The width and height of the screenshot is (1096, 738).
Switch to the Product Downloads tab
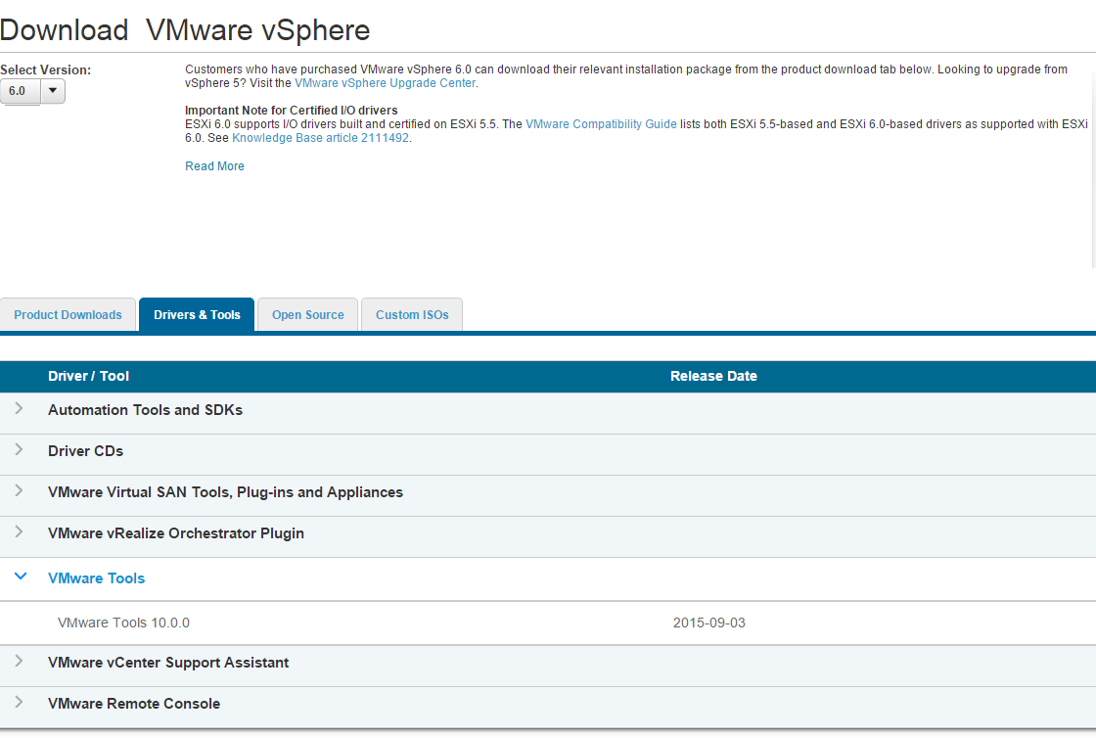(68, 315)
